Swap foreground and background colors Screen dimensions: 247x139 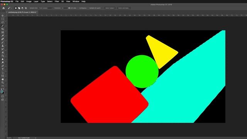click(3, 89)
